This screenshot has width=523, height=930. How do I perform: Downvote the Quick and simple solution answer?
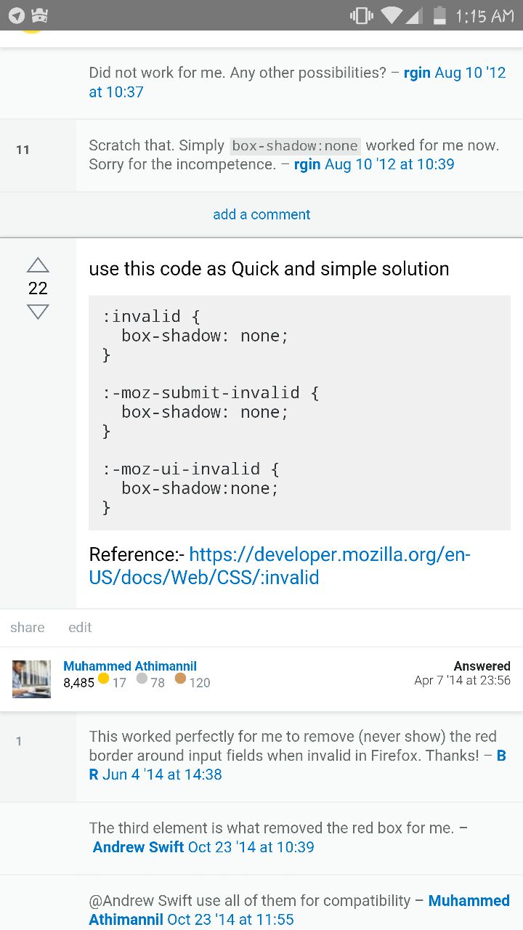38,312
